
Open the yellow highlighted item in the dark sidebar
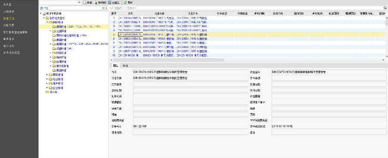9,19
